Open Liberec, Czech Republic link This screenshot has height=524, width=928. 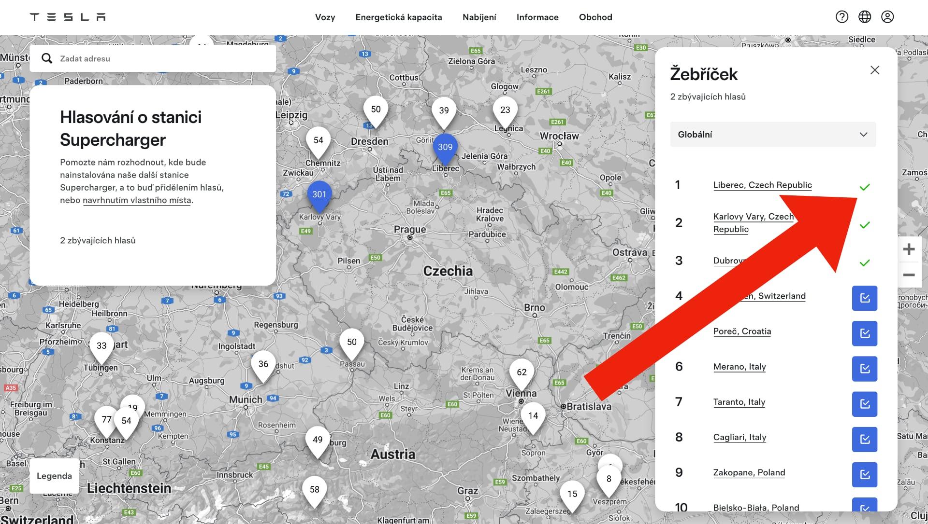click(x=762, y=185)
